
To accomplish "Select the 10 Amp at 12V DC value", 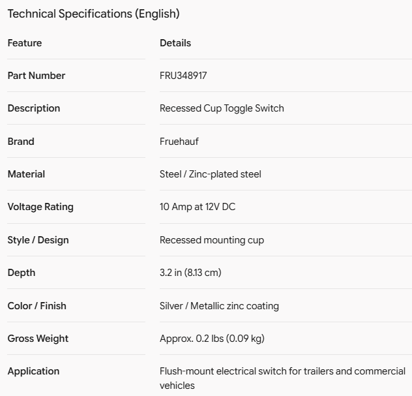I will click(x=198, y=207).
